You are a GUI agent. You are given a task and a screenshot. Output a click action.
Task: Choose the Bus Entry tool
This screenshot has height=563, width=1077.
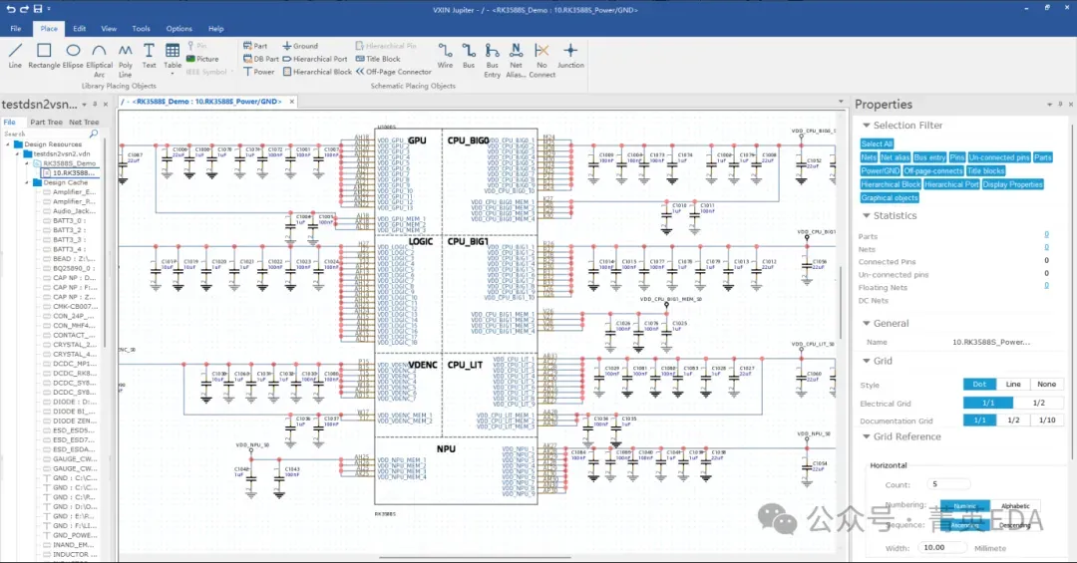pyautogui.click(x=492, y=61)
